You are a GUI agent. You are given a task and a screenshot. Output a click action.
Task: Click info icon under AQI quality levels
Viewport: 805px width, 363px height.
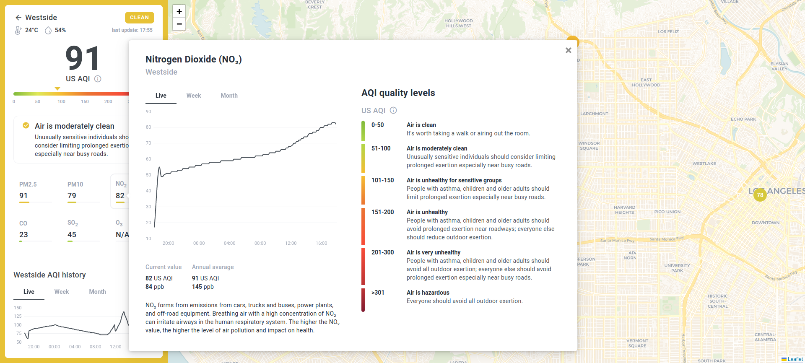[393, 110]
